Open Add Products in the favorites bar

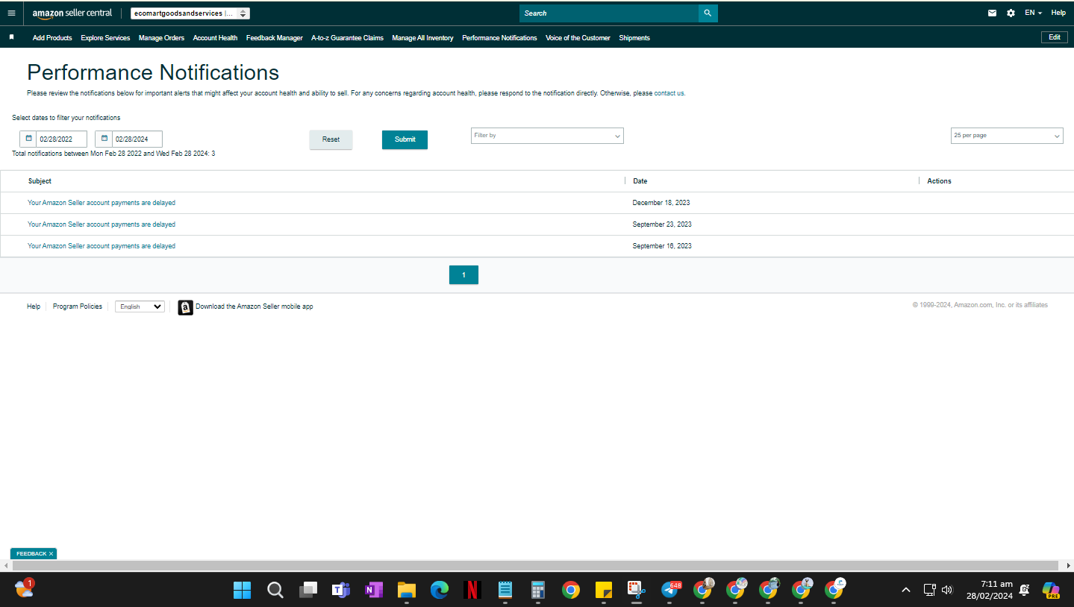pyautogui.click(x=52, y=38)
